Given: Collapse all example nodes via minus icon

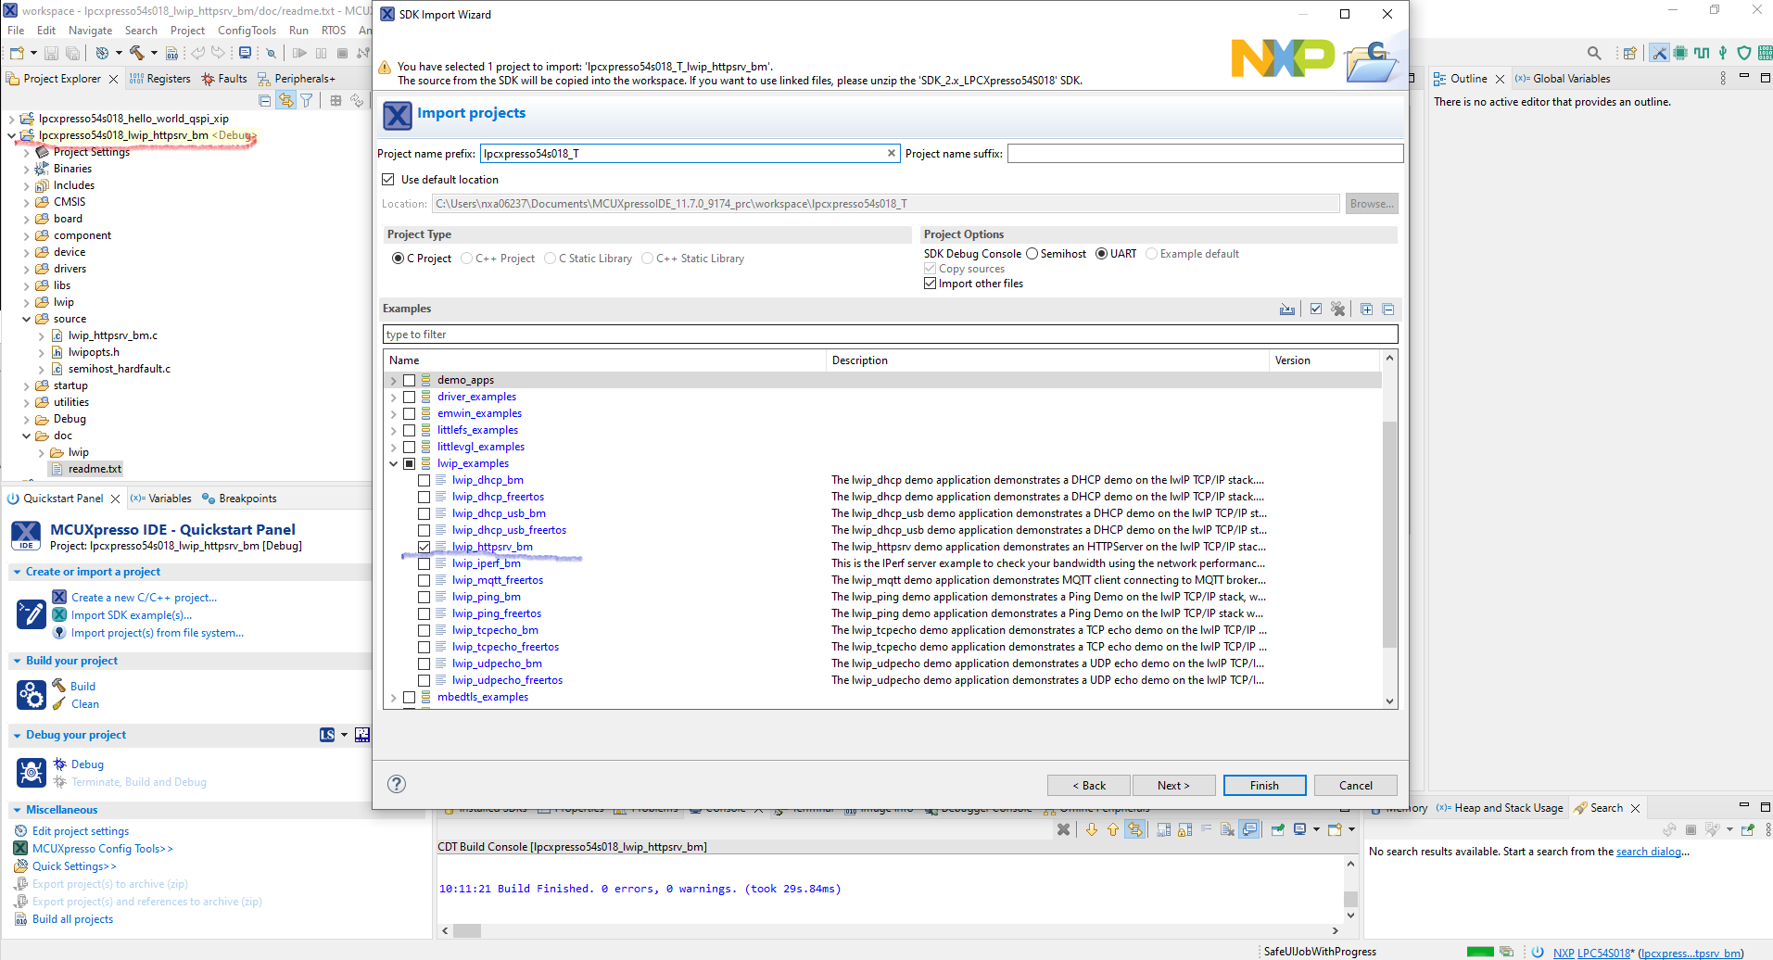Looking at the screenshot, I should tap(1388, 309).
